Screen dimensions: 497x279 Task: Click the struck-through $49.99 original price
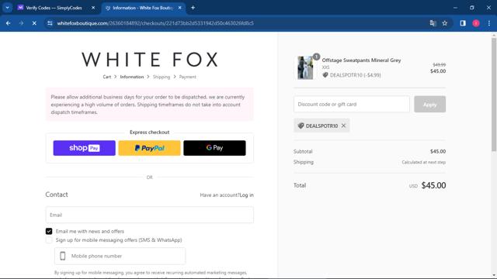(x=439, y=64)
